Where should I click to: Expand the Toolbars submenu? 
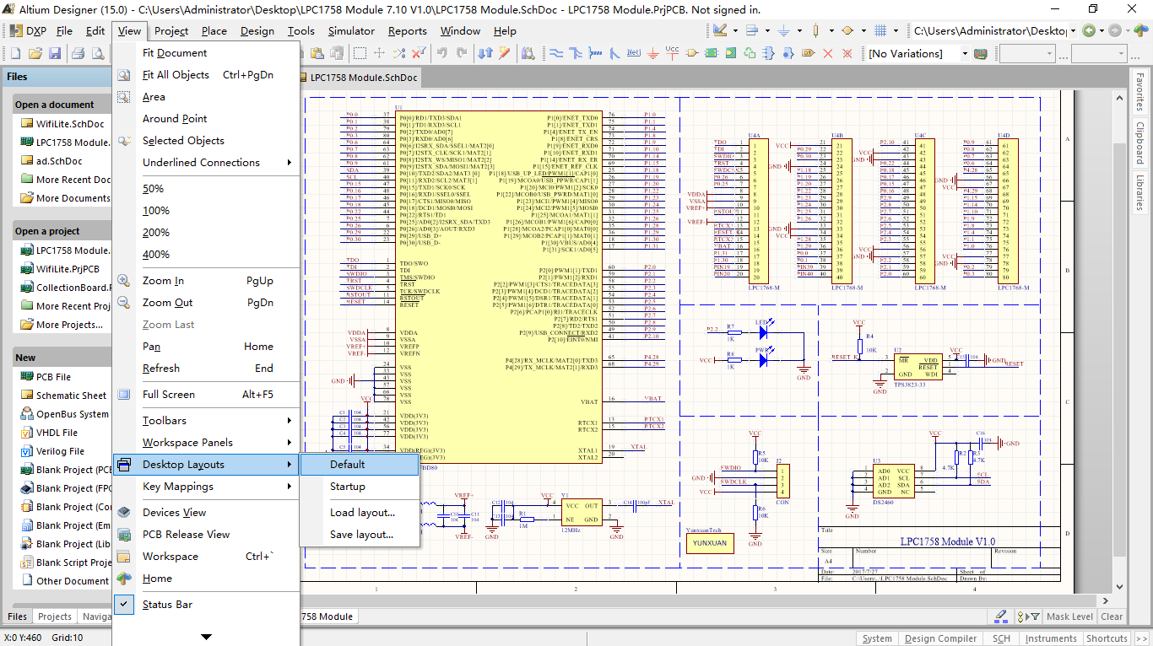[206, 420]
